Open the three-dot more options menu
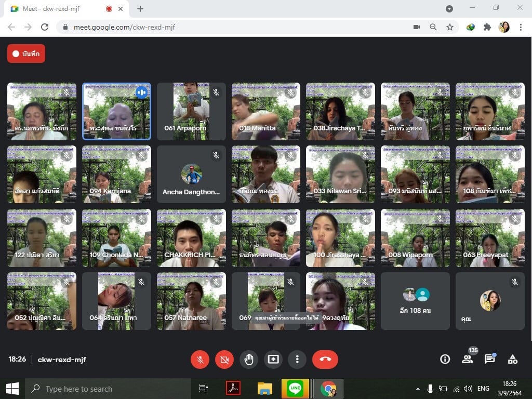The height and width of the screenshot is (399, 532). click(297, 359)
